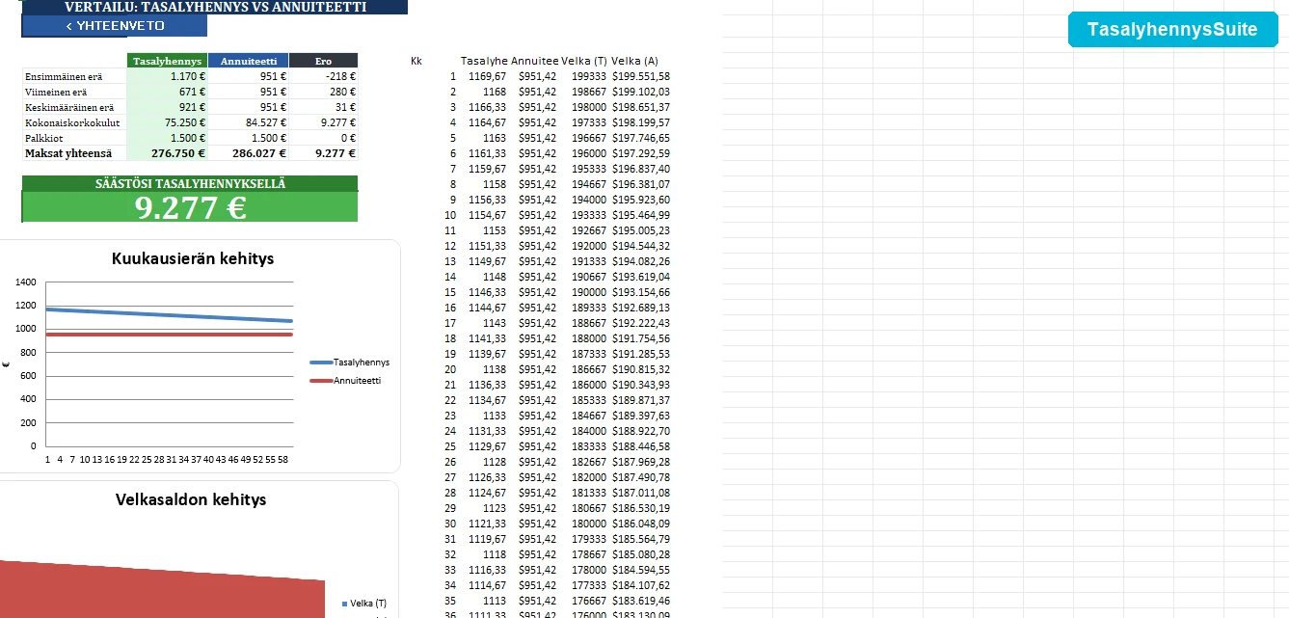
Task: Click the 286.027 € total cell
Action: tap(248, 153)
